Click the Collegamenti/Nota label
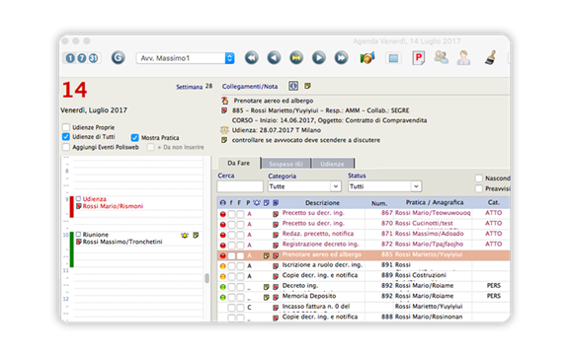Screen dimensions: 569x357 [x=250, y=86]
